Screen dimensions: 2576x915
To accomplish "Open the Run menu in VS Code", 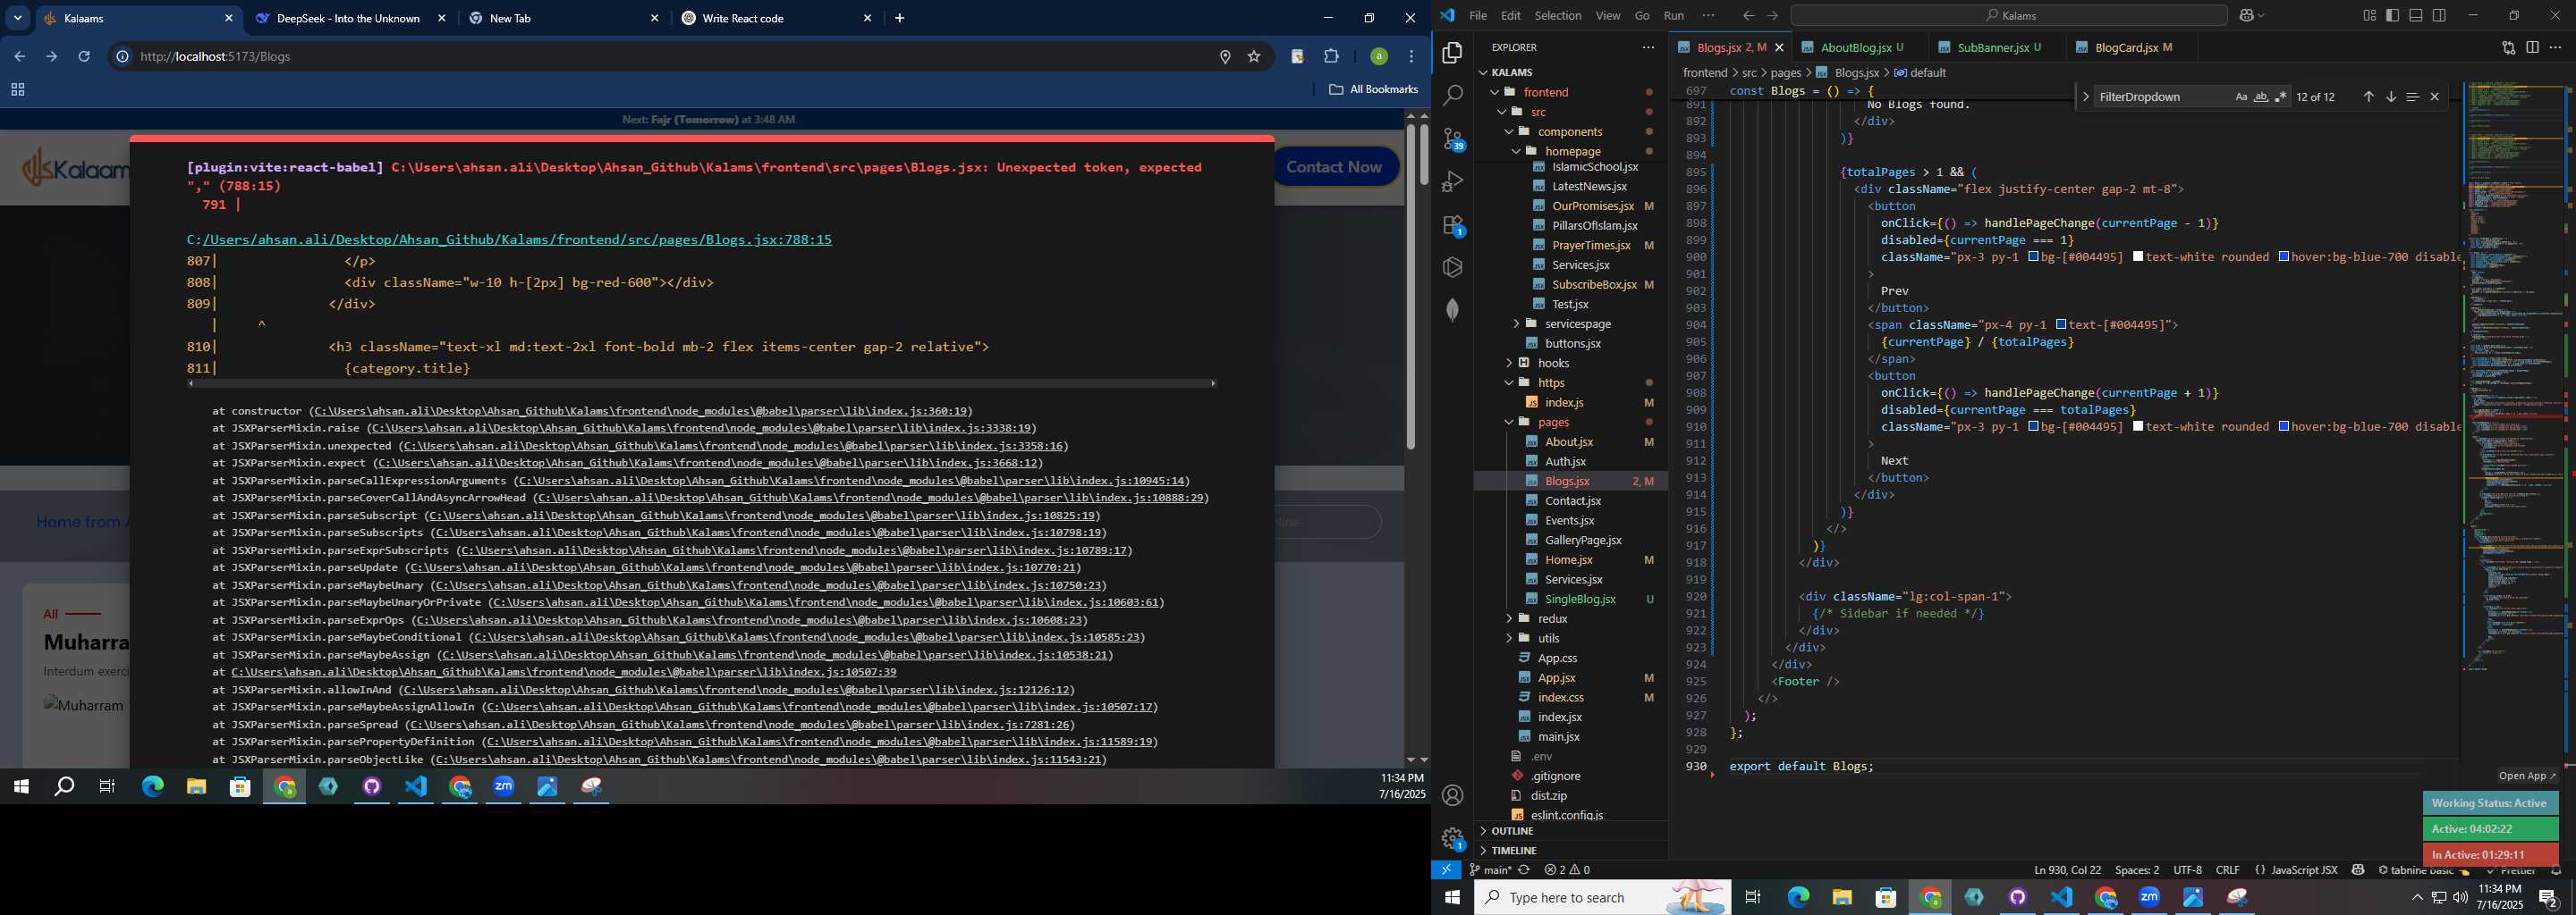I will click(1674, 15).
